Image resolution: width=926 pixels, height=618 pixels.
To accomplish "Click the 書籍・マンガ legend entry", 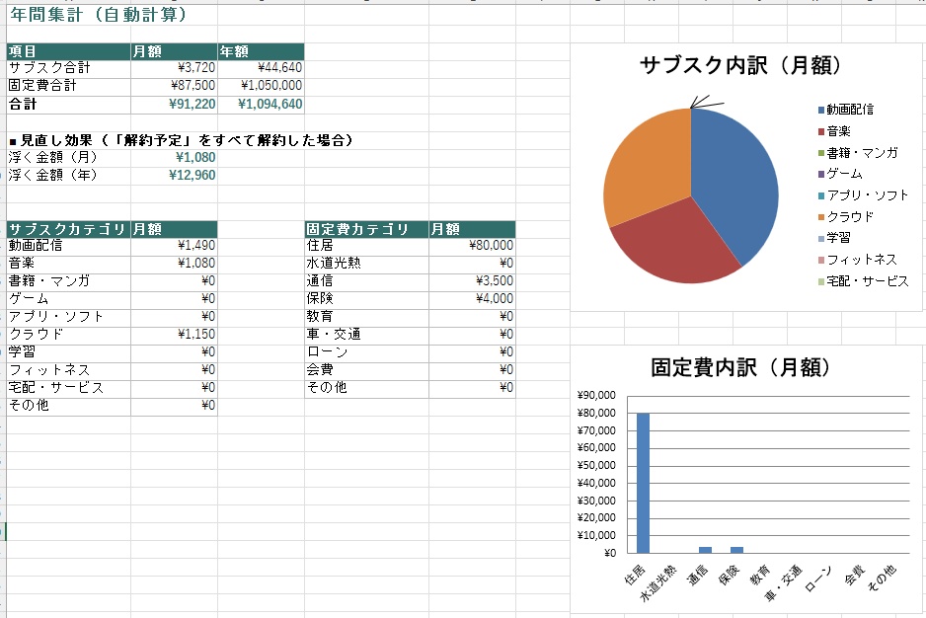I will pyautogui.click(x=858, y=153).
